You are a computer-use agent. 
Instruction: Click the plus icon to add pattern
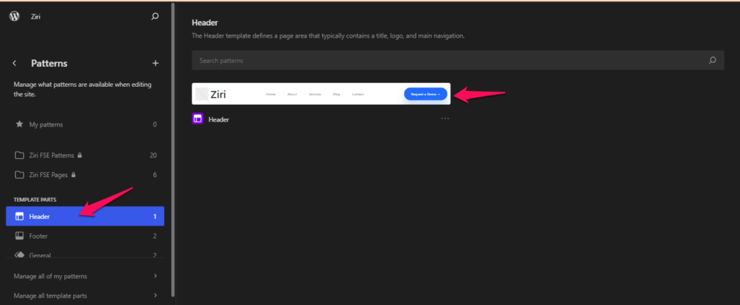coord(156,64)
